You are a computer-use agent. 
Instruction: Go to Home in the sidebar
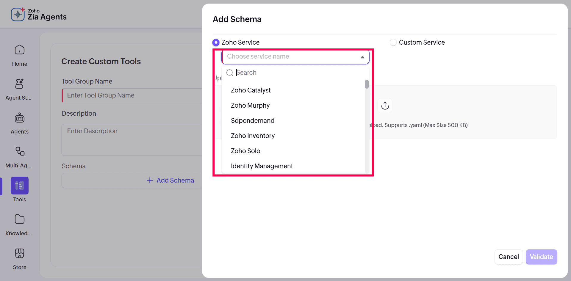pyautogui.click(x=20, y=55)
